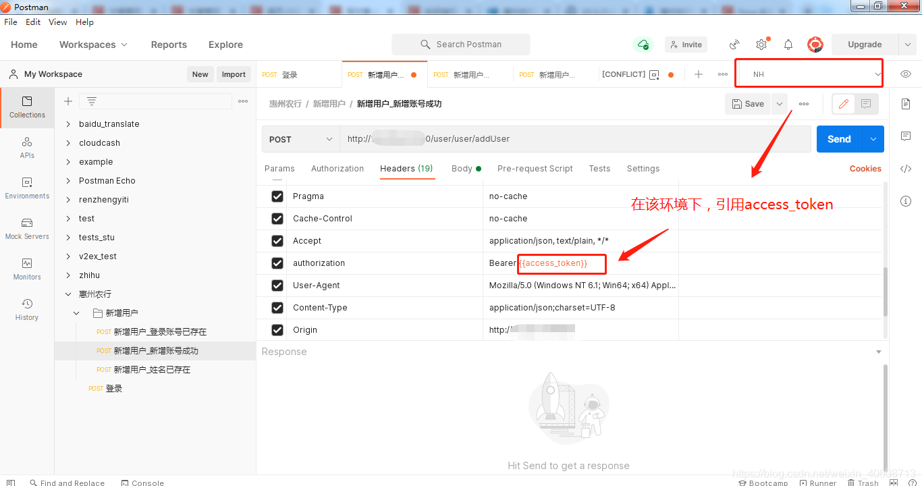Uncheck the Pragma header checkbox
This screenshot has width=922, height=486.
point(277,196)
